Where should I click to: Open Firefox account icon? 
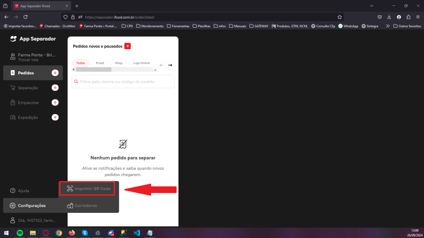coord(399,17)
